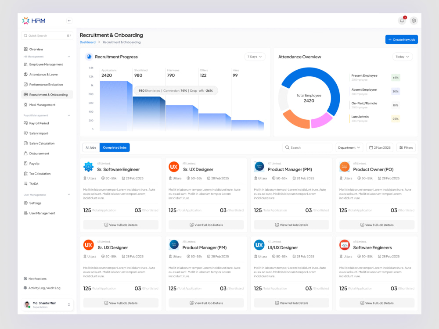Viewport: 439px width, 329px height.
Task: Open the Department dropdown
Action: (x=349, y=147)
